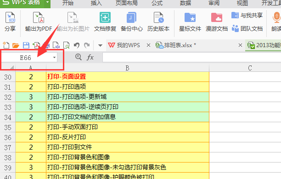Switch to the 排班表.xlsx document tab
281x179 pixels.
coord(176,45)
